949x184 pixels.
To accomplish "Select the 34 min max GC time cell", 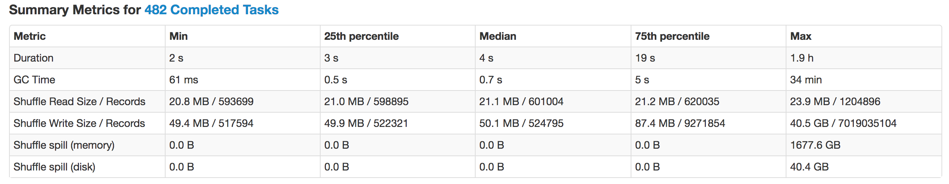I will click(806, 80).
